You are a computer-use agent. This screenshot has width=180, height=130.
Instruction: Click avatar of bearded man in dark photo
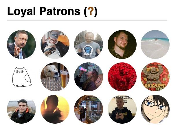(122, 44)
